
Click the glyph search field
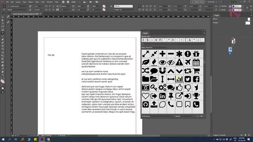[173, 44]
